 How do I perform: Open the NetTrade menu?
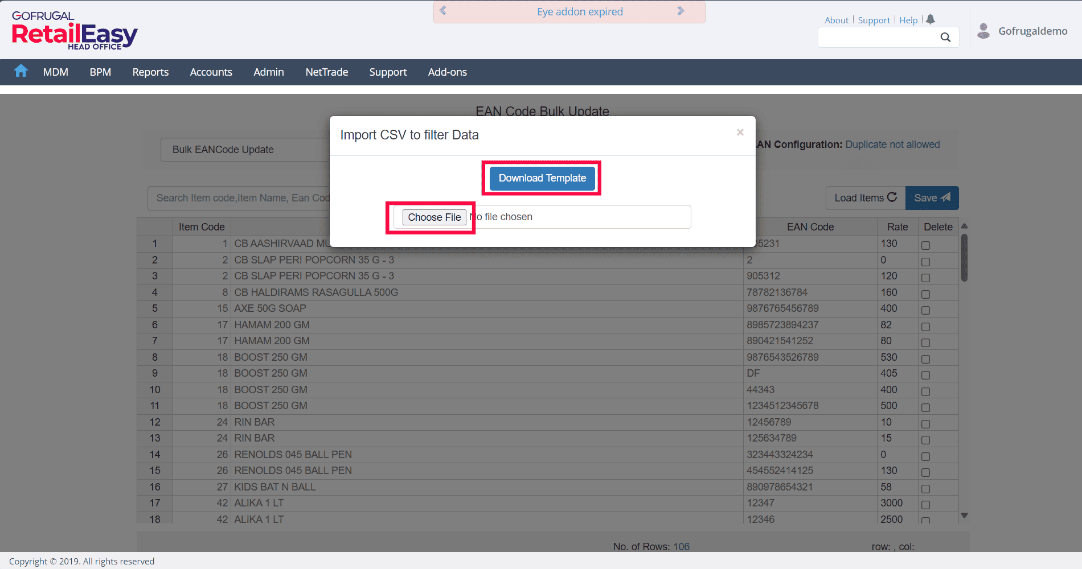pyautogui.click(x=327, y=72)
